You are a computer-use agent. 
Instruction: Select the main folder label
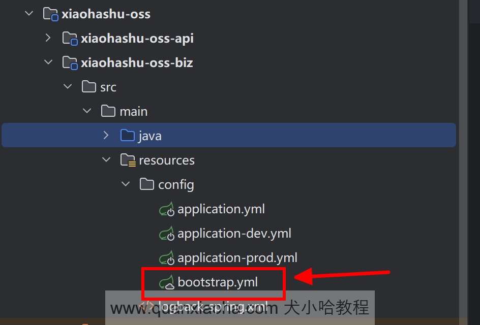(133, 112)
